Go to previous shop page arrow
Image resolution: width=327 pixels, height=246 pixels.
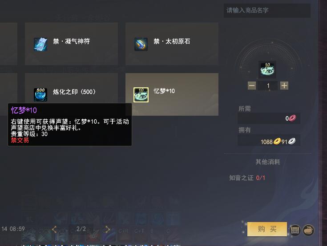pos(54,229)
